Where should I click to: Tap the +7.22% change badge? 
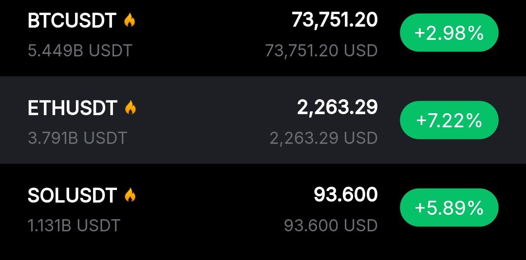[x=449, y=120]
